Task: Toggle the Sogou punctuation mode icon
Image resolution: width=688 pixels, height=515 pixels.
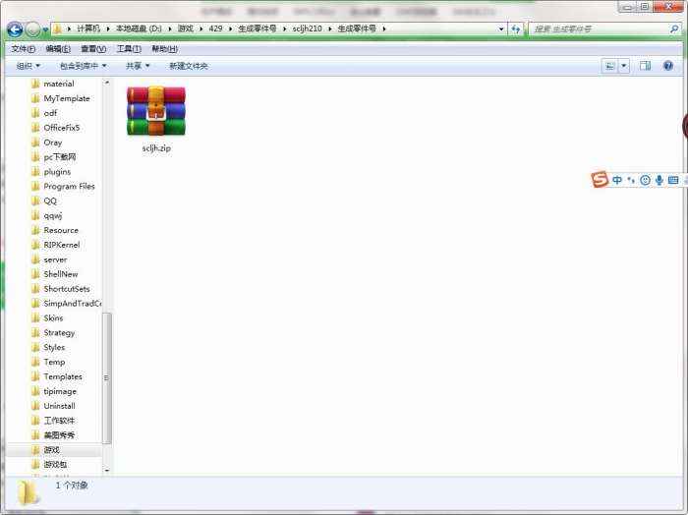Action: (x=631, y=180)
